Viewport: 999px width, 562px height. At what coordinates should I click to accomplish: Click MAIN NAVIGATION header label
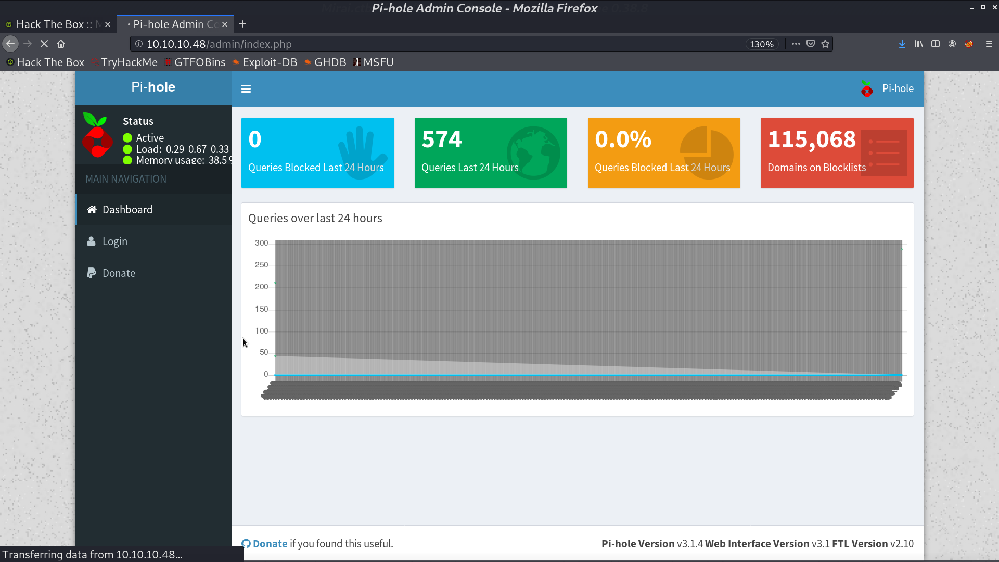click(126, 179)
